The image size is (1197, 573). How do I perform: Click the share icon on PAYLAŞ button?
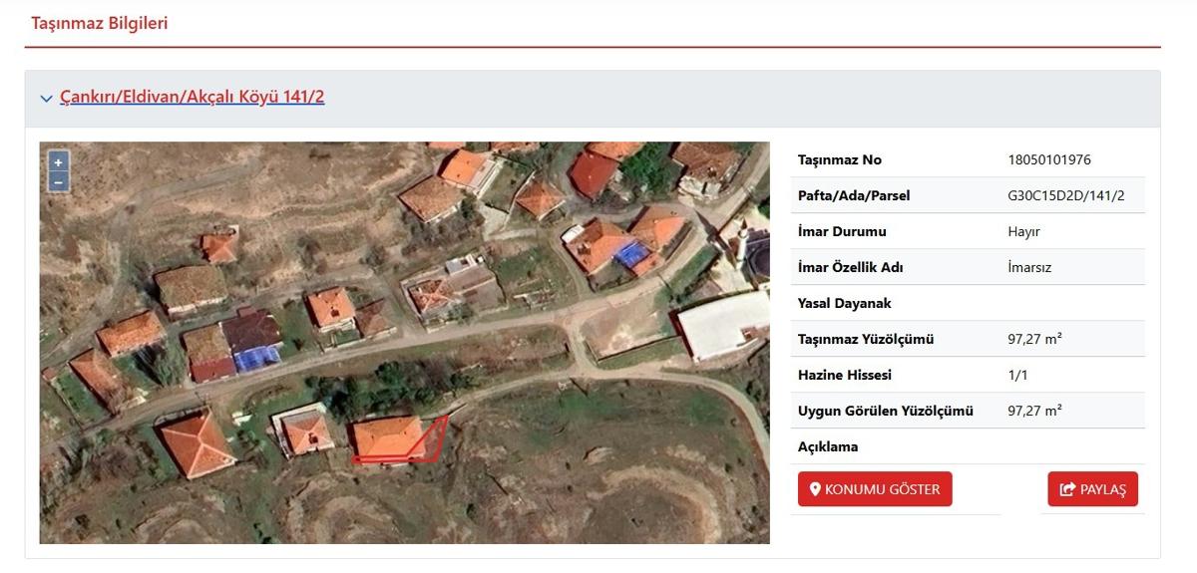pos(1067,489)
